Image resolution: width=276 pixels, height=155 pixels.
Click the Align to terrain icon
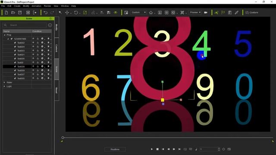pos(102,12)
